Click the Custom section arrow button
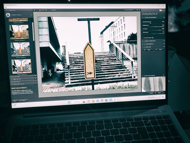 [x=35, y=76]
